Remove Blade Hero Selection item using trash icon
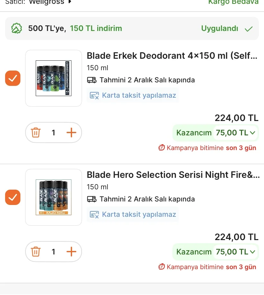This screenshot has height=295, width=264. (36, 252)
